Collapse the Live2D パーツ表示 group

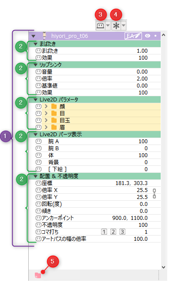coord(36,135)
